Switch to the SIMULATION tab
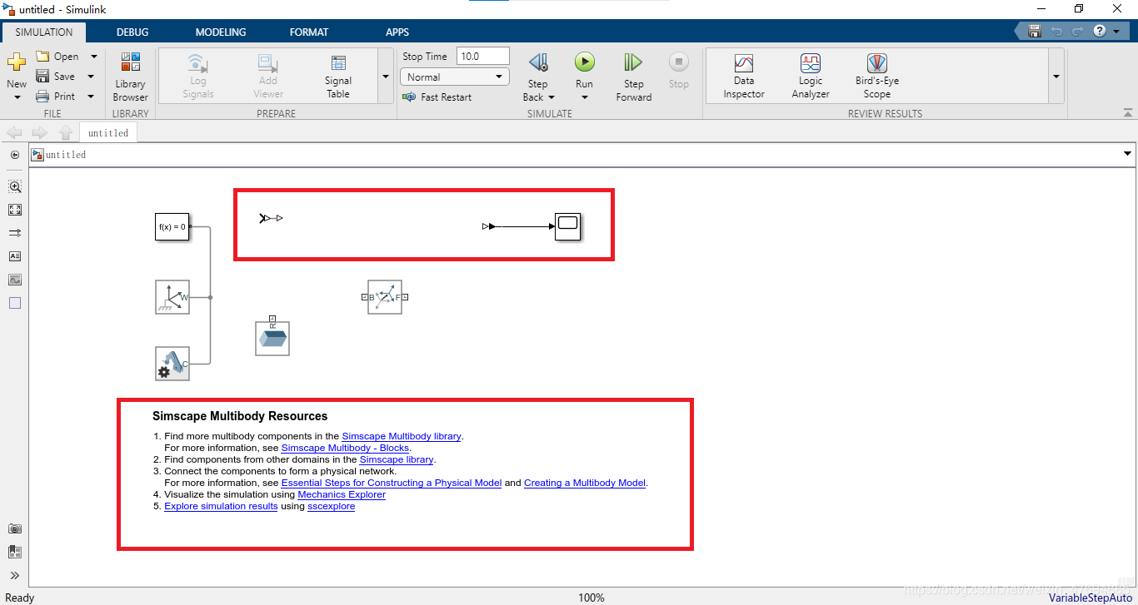The image size is (1138, 605). pos(44,32)
